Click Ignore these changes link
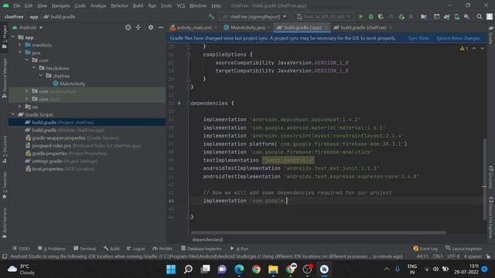Viewport: 495px width, 278px height. (459, 38)
